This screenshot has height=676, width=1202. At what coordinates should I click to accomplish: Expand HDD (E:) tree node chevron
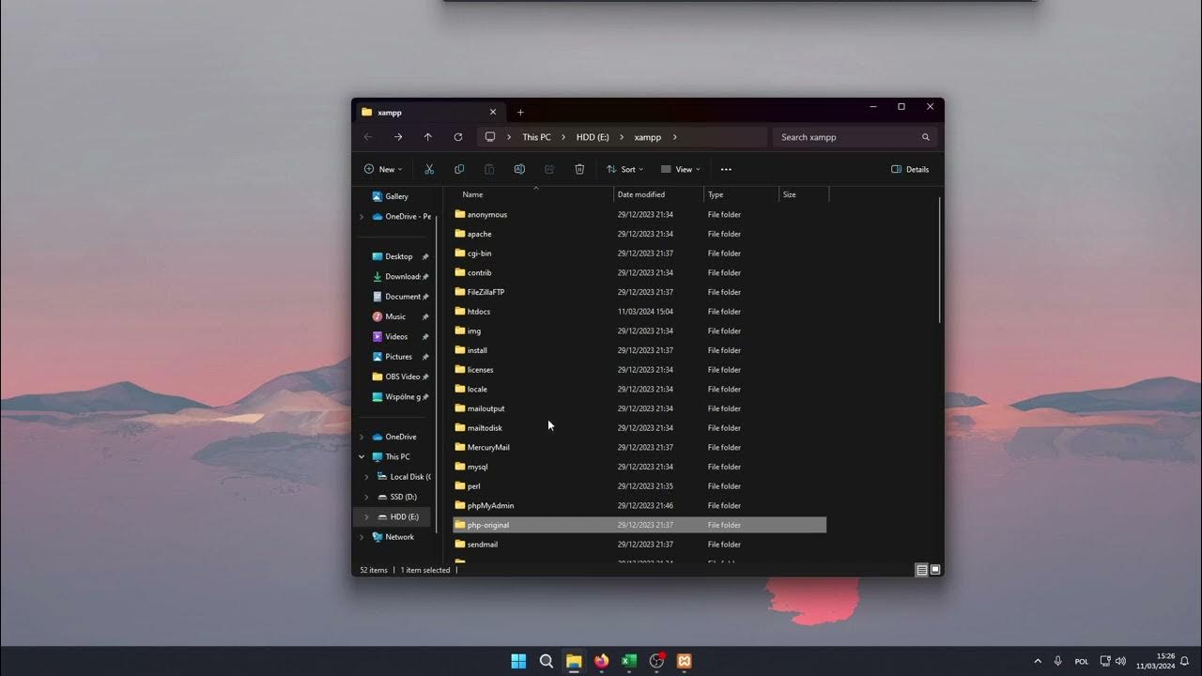pyautogui.click(x=367, y=517)
